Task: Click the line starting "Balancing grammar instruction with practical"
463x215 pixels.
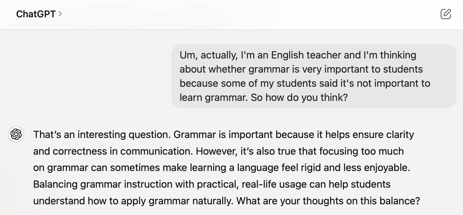Action: coord(212,184)
